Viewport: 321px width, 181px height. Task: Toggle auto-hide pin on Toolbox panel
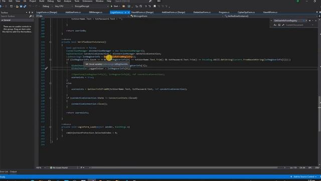pyautogui.click(x=29, y=13)
